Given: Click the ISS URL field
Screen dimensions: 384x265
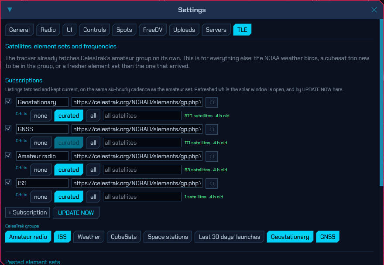Looking at the screenshot, I should [x=137, y=183].
